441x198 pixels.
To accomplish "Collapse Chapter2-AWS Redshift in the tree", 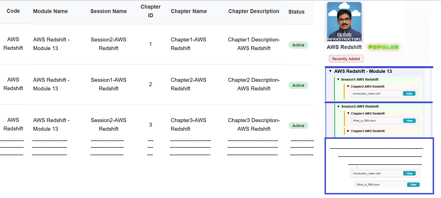I will tap(348, 86).
